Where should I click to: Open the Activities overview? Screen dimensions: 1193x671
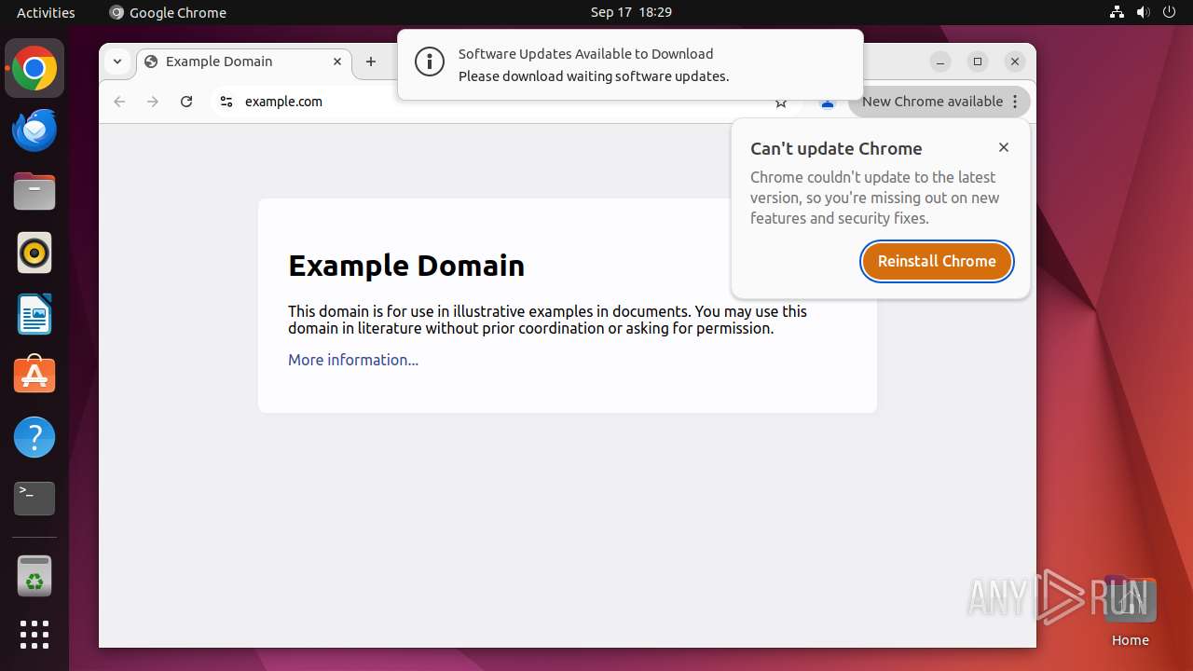(46, 12)
